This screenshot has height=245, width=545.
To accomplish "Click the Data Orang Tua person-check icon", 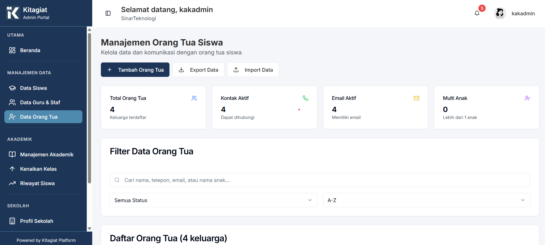I will pyautogui.click(x=12, y=117).
